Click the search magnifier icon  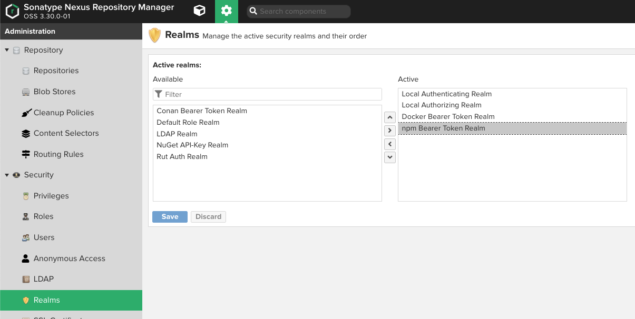coord(253,12)
